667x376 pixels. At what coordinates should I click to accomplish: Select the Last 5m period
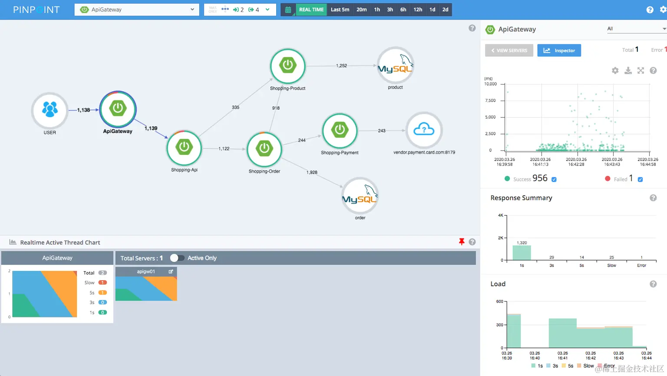pyautogui.click(x=340, y=10)
